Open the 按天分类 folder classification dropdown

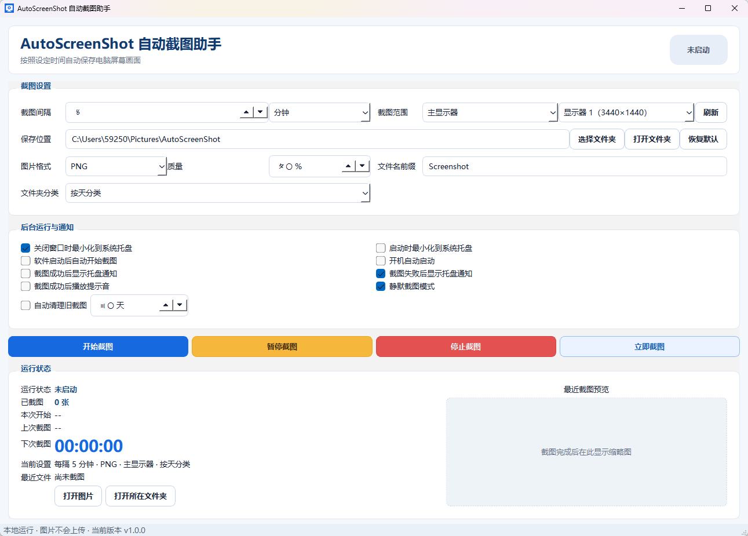click(x=218, y=193)
